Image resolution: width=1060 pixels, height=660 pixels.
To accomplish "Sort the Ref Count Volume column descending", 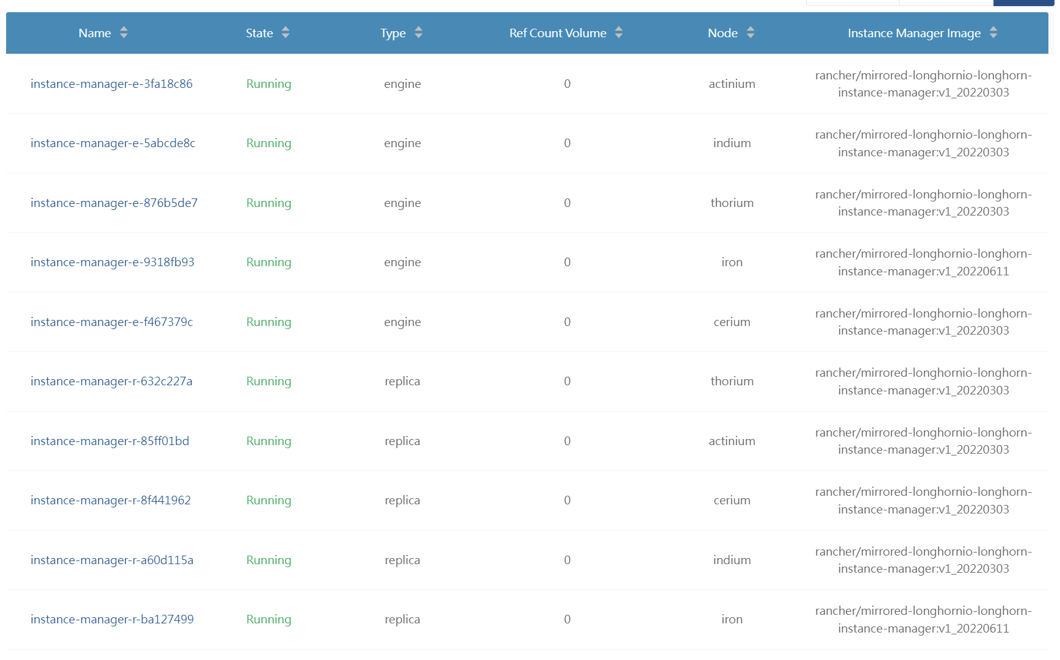I will 619,37.
